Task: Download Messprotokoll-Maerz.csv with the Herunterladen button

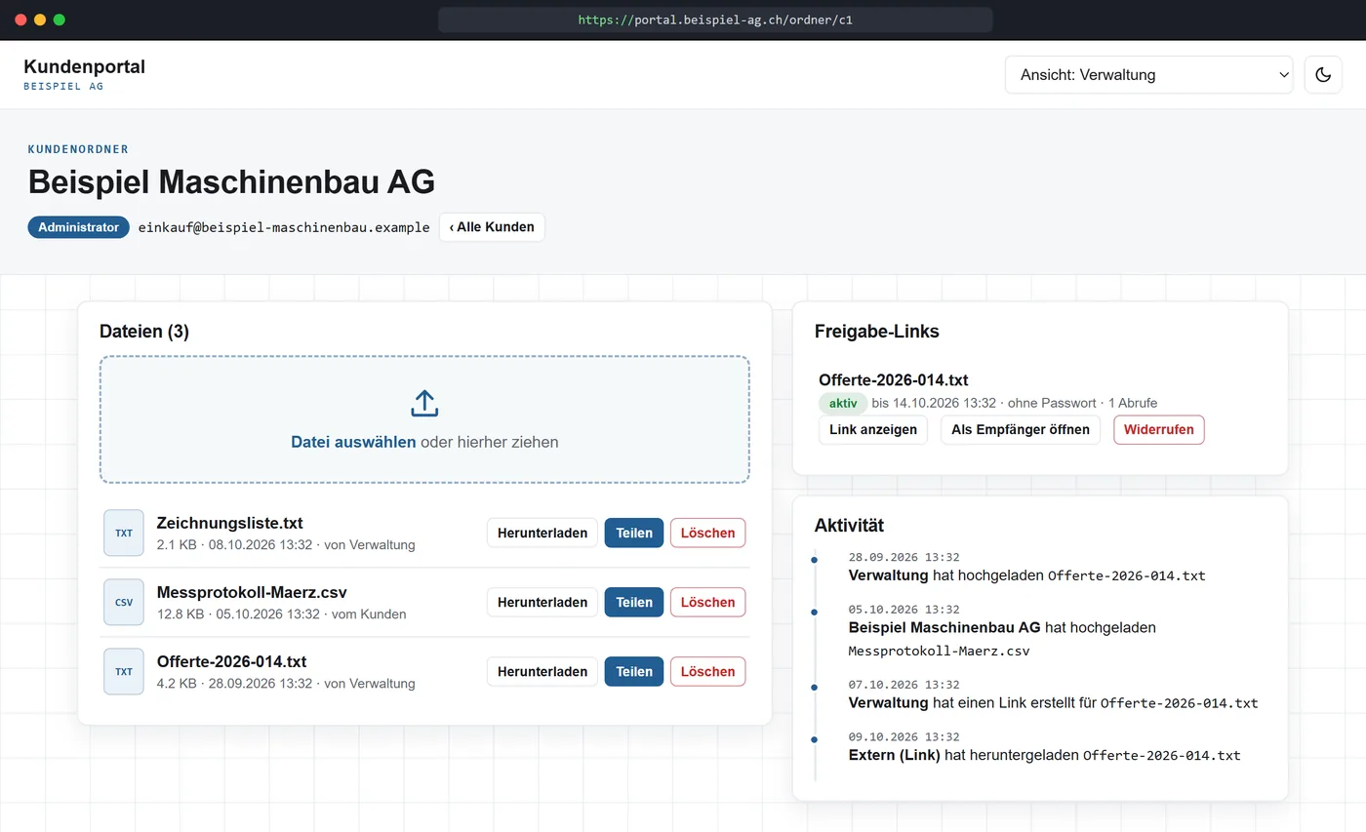Action: [x=542, y=602]
